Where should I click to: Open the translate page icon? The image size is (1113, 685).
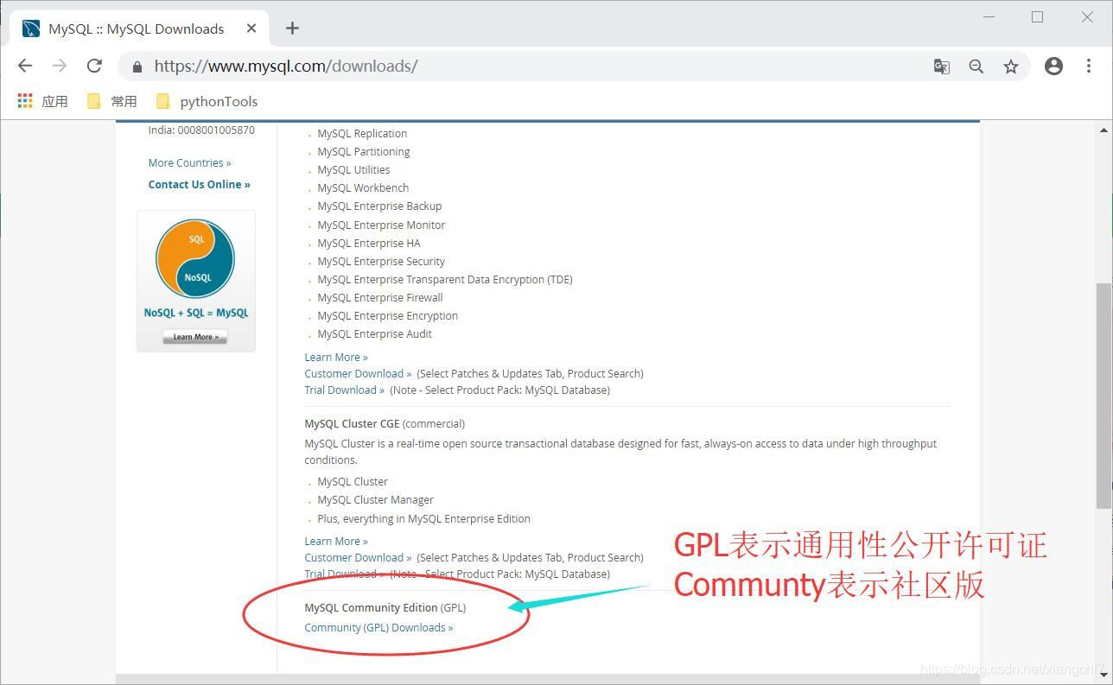click(942, 67)
